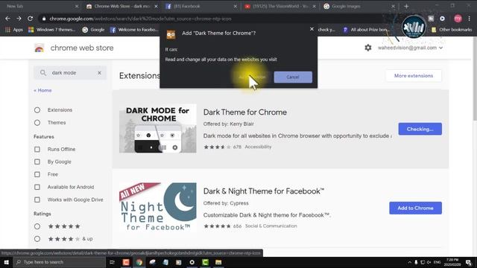Open Dark & Night Theme for Facebook title
The width and height of the screenshot is (477, 268).
[x=264, y=191]
